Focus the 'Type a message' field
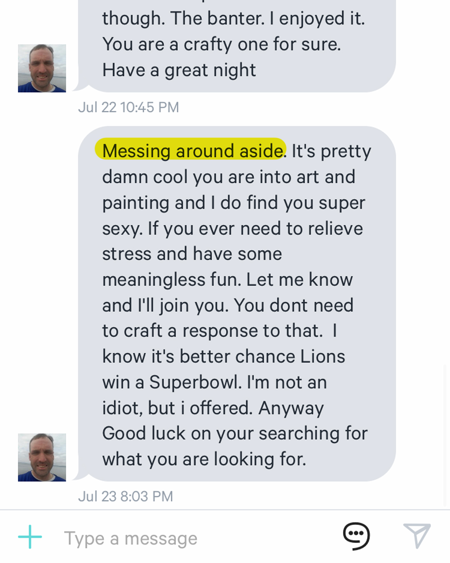The image size is (450, 563). [187, 538]
